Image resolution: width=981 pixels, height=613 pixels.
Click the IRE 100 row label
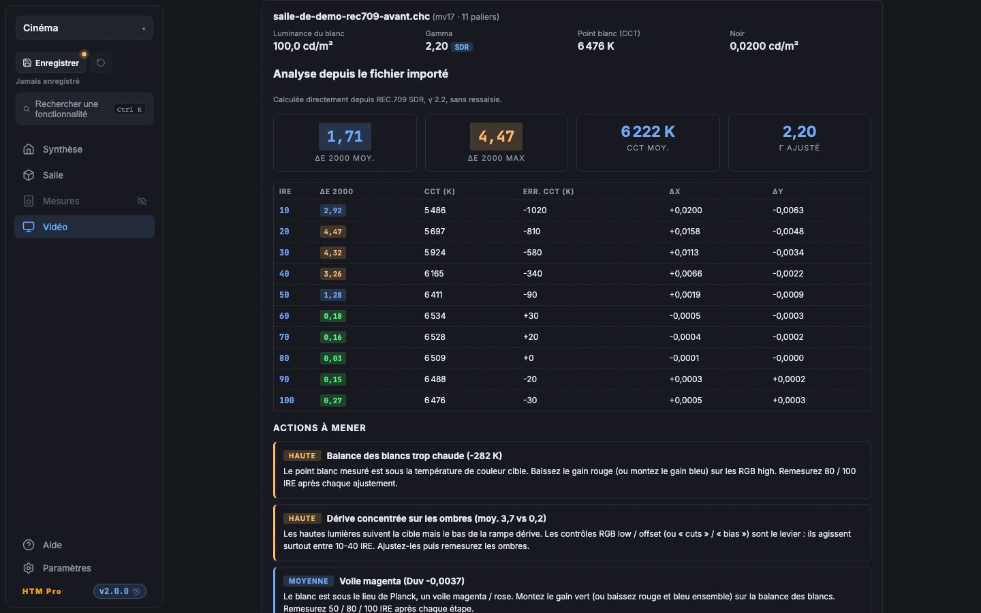pyautogui.click(x=287, y=400)
